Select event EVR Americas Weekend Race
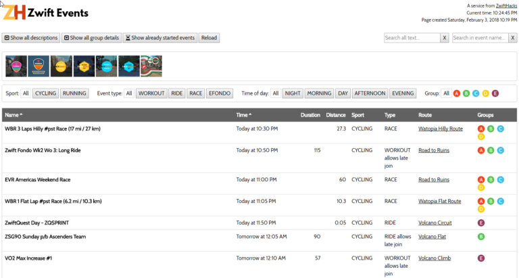519x278 pixels. [38, 180]
